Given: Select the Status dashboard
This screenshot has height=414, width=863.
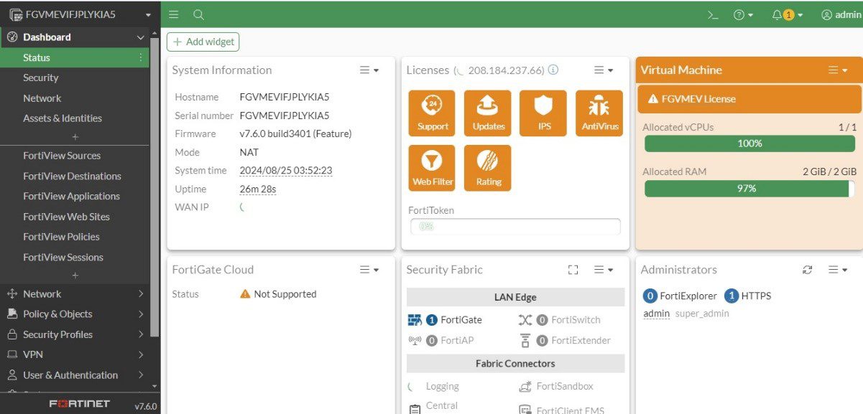Looking at the screenshot, I should click(75, 57).
